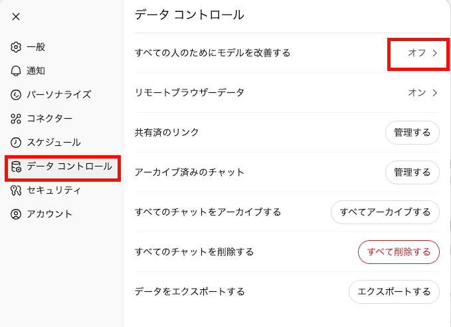Open the アカウント settings tab
451x327 pixels.
[x=49, y=214]
